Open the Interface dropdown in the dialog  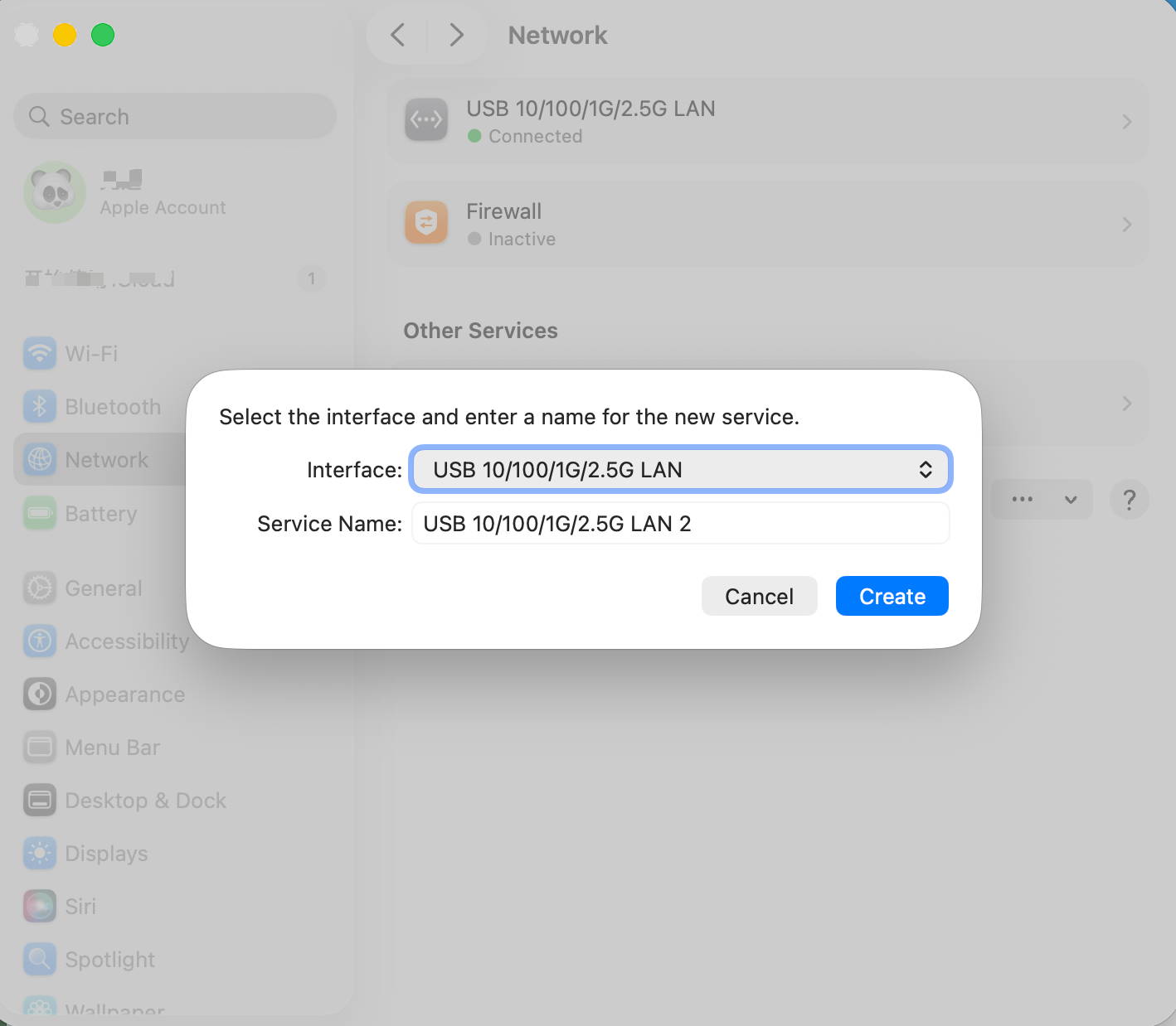tap(680, 470)
